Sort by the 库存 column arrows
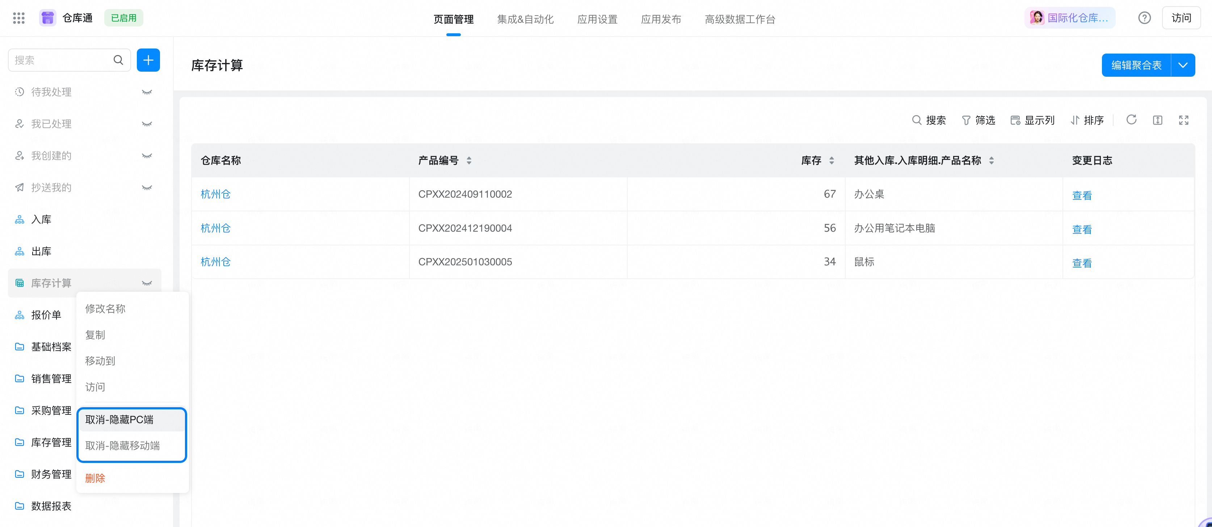 (x=832, y=160)
